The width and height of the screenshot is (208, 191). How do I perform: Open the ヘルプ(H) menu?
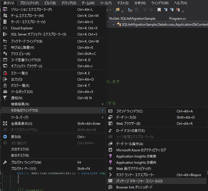coord(180,3)
